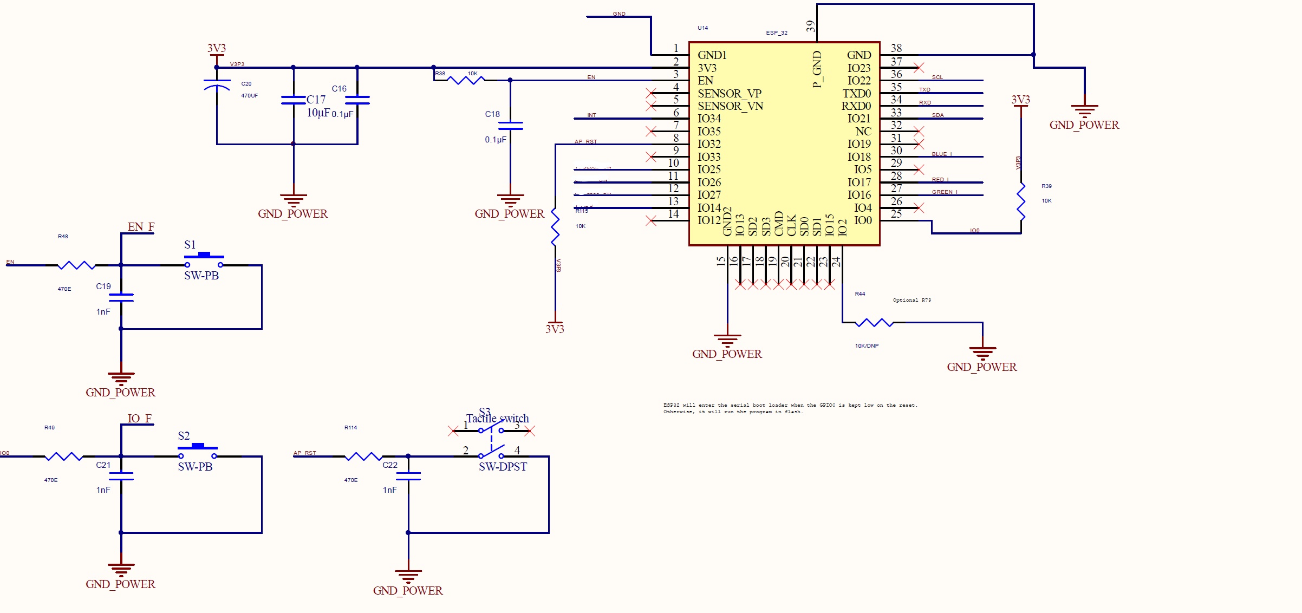This screenshot has height=613, width=1302.
Task: Select the S2 SW-PB pushbutton symbol
Action: tap(198, 452)
